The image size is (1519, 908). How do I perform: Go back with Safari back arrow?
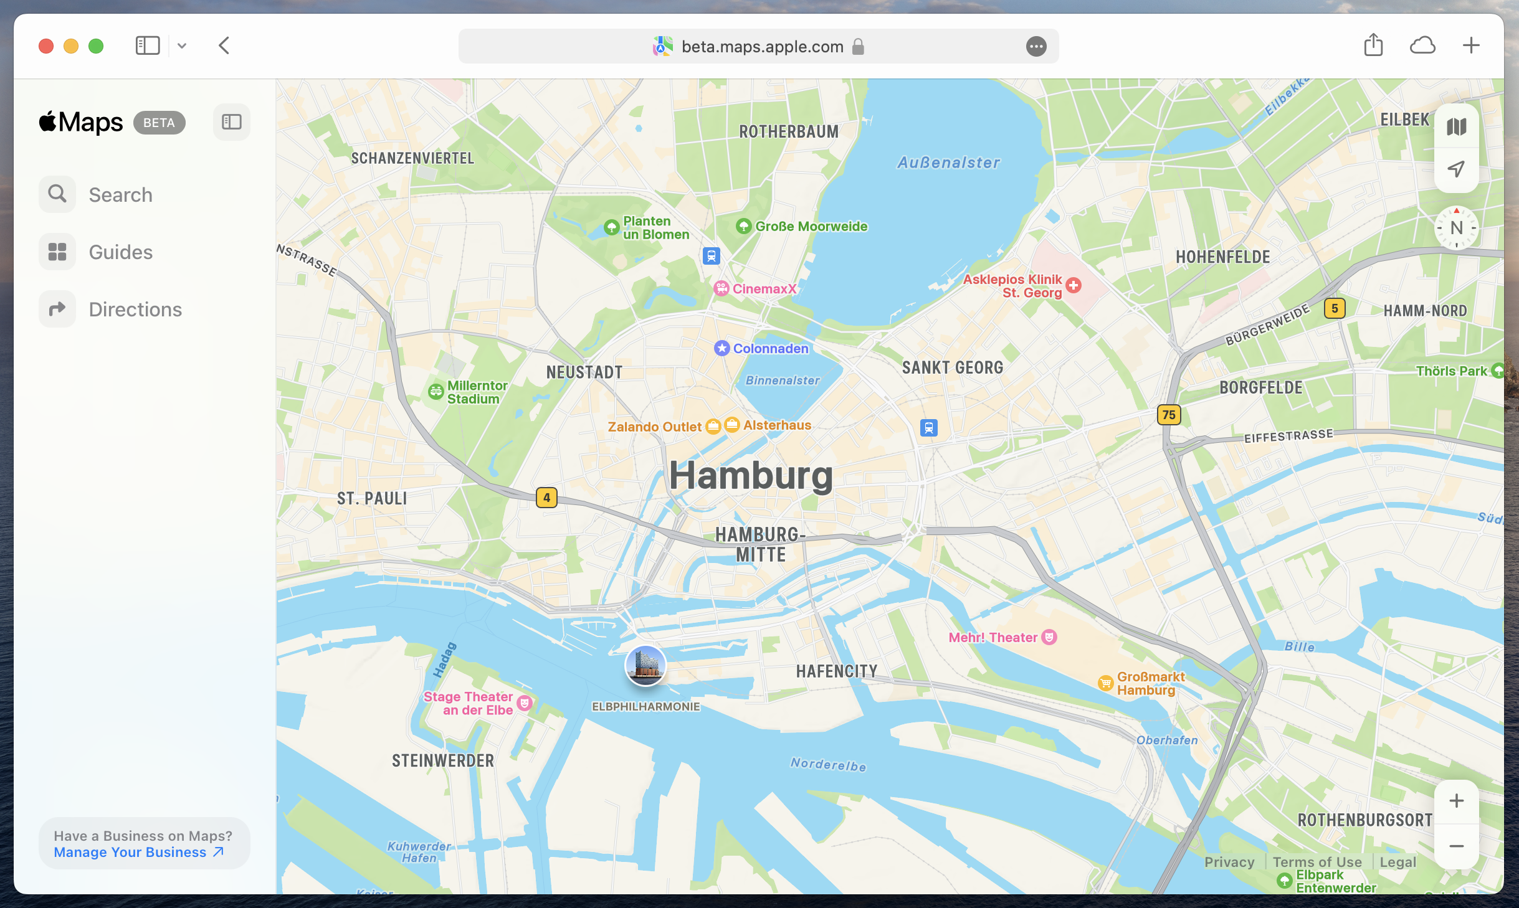point(224,45)
